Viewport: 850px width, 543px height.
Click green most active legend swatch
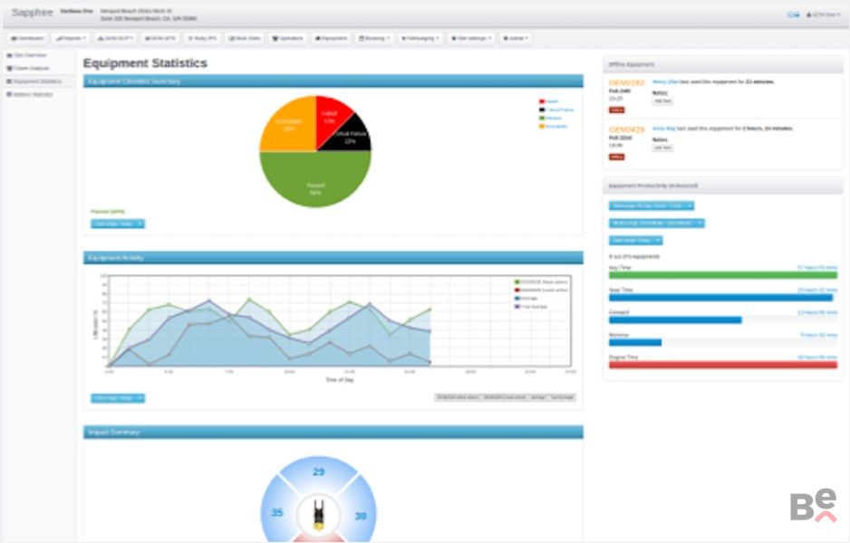[x=517, y=282]
